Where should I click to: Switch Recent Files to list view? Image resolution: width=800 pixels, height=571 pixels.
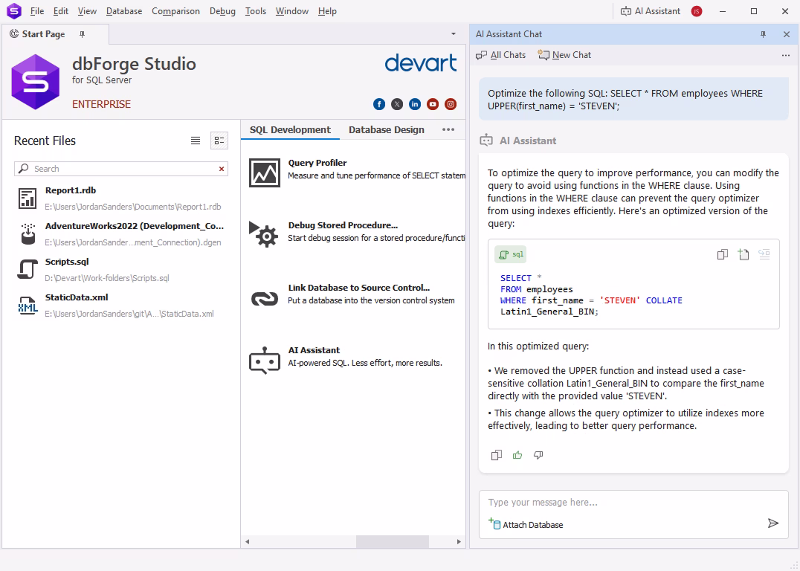[x=196, y=141]
